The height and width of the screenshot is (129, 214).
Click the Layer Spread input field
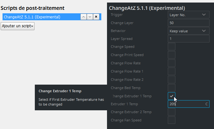click(x=189, y=39)
